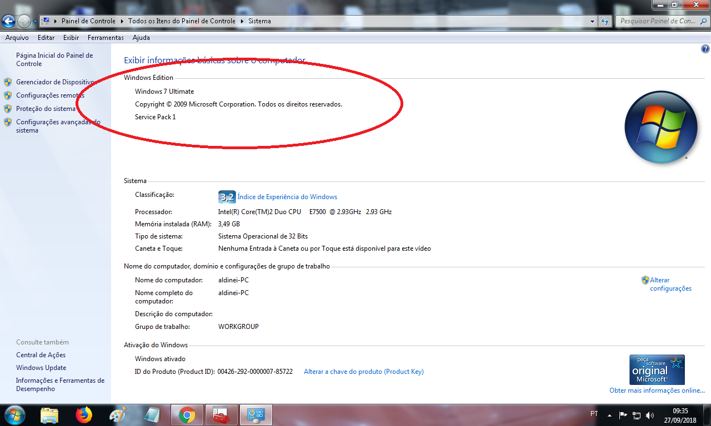Click the red toolbox taskbar icon

[x=221, y=415]
